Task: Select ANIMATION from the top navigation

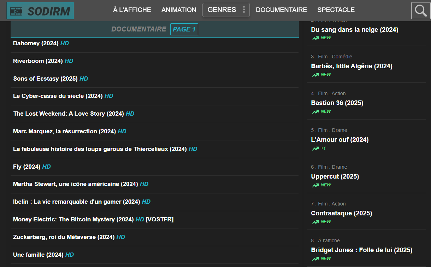Action: tap(179, 10)
